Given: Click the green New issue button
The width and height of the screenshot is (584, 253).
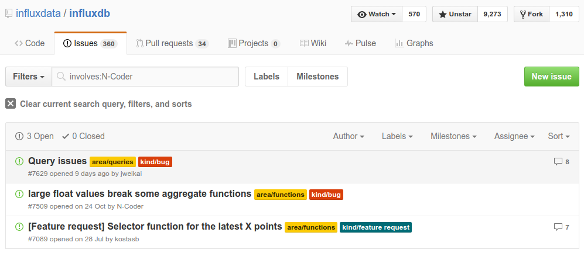Looking at the screenshot, I should pyautogui.click(x=552, y=77).
